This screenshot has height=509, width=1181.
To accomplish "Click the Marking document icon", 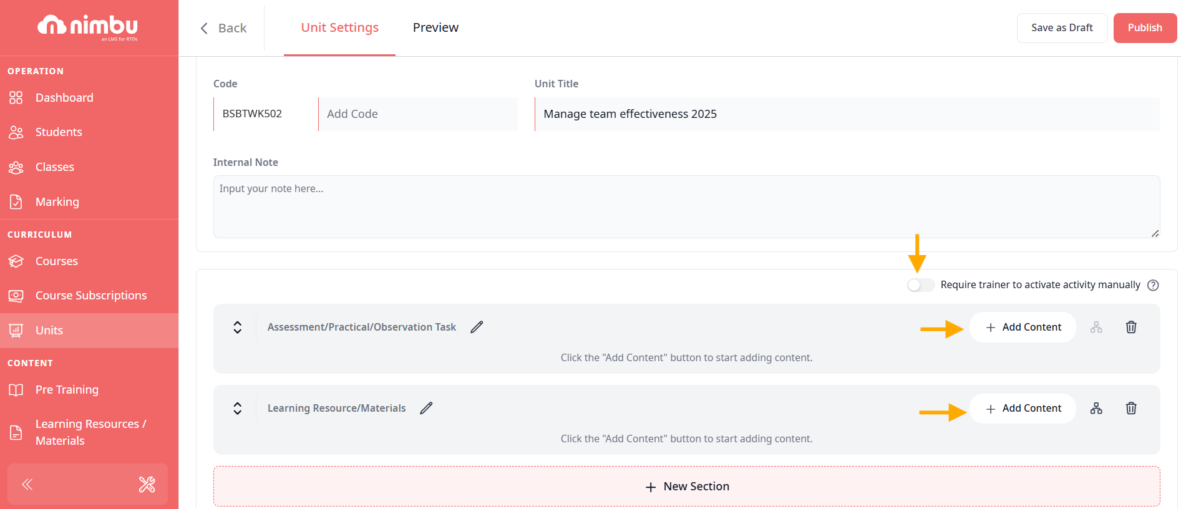I will tap(16, 202).
